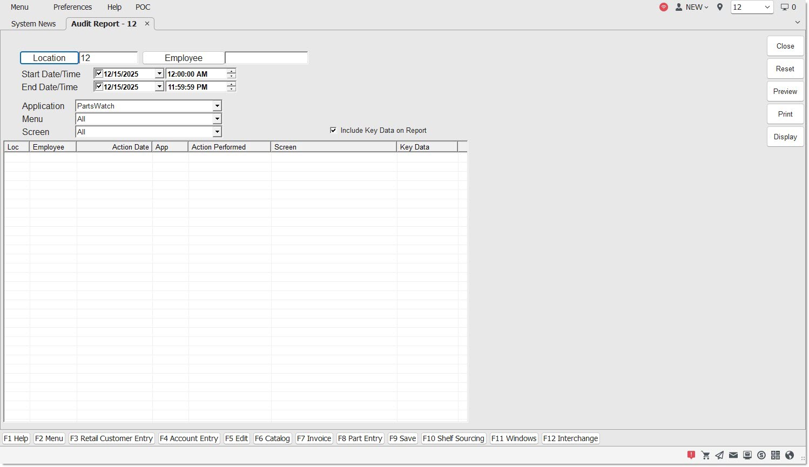Open the Screen dropdown list
This screenshot has width=809, height=467.
pos(217,132)
